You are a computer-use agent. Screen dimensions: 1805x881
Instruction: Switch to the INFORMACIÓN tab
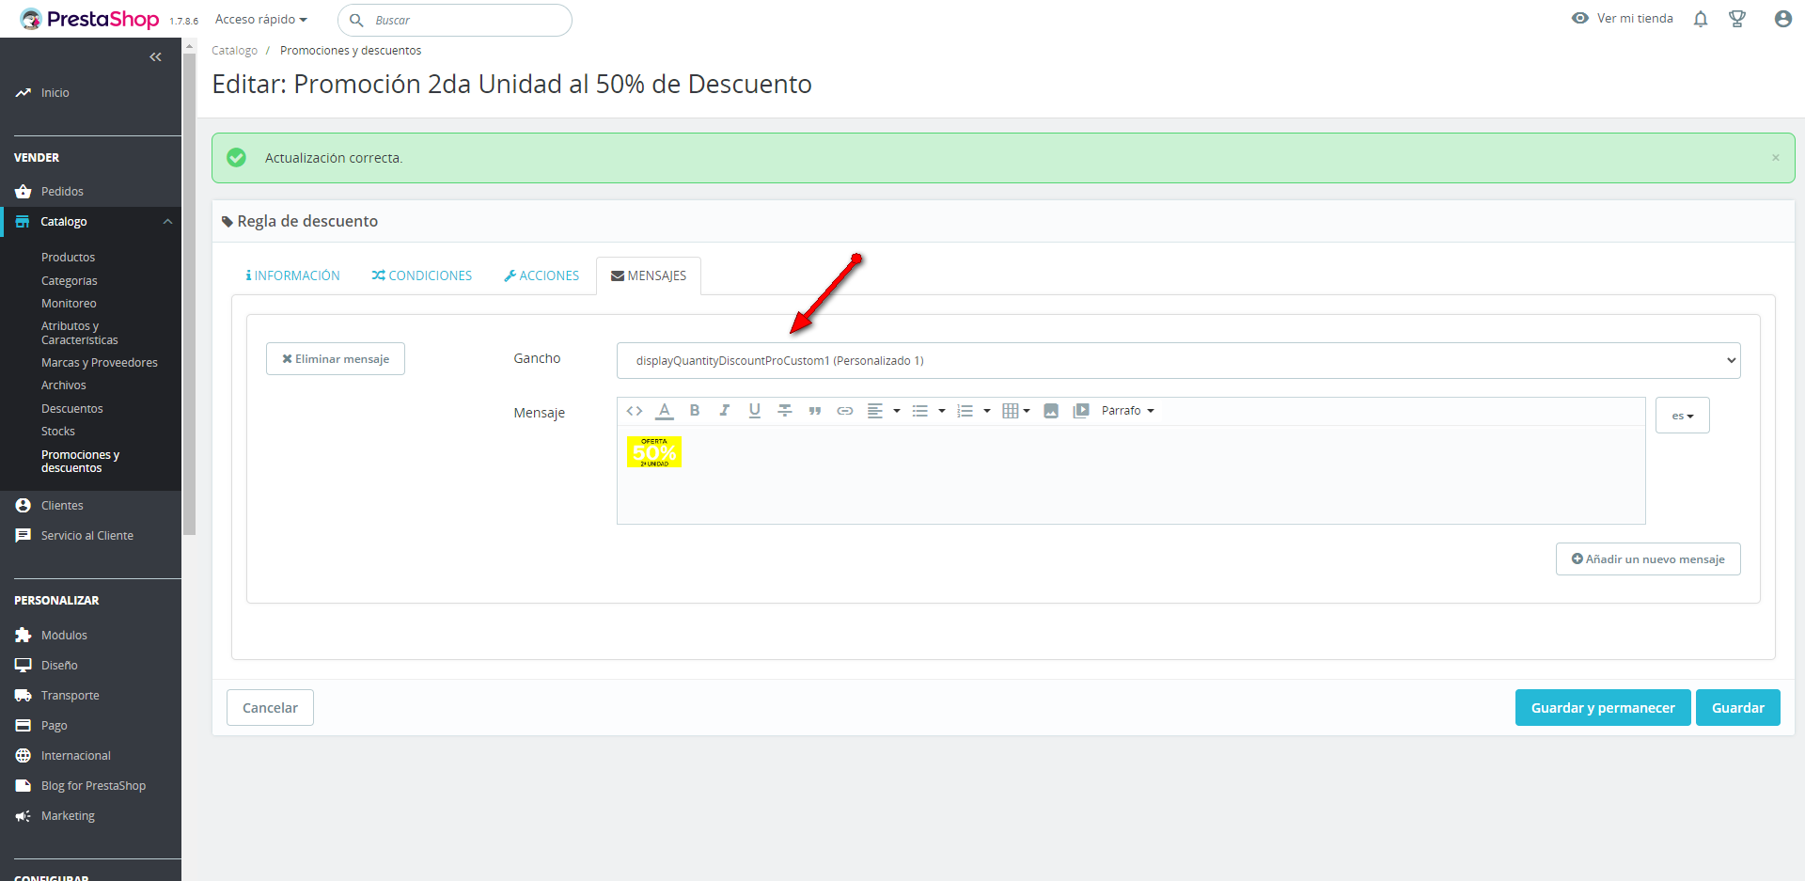(293, 275)
